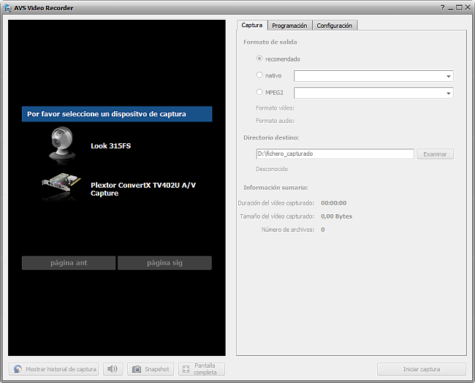The image size is (475, 383).
Task: Take a Snapshot
Action: tap(151, 369)
